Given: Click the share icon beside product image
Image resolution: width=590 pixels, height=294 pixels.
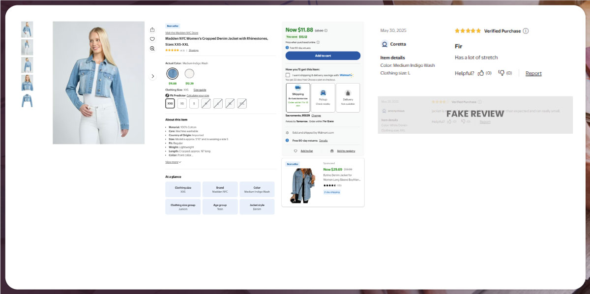Looking at the screenshot, I should coord(152,29).
